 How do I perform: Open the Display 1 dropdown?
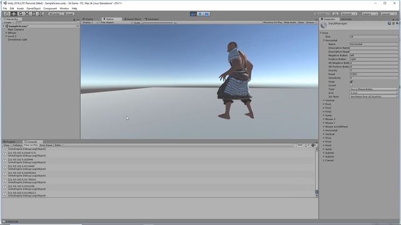(90, 22)
